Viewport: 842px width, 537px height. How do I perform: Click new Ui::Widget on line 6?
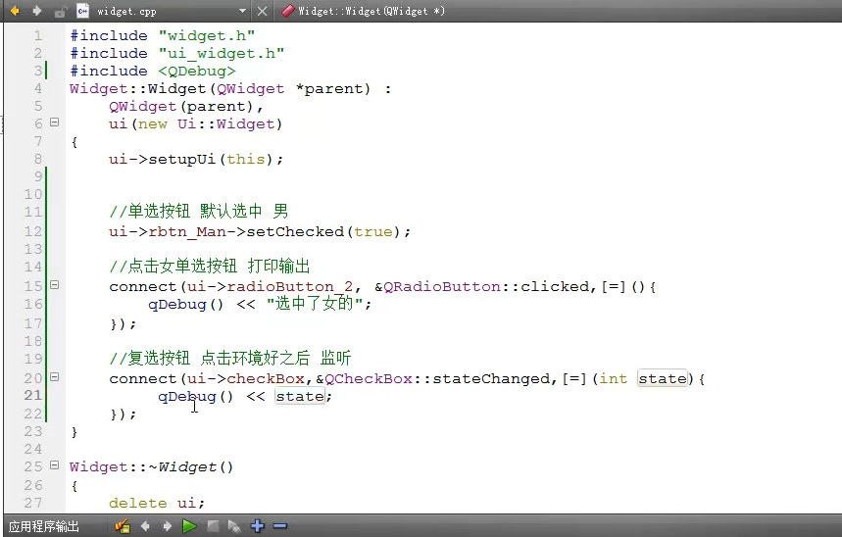tap(206, 124)
